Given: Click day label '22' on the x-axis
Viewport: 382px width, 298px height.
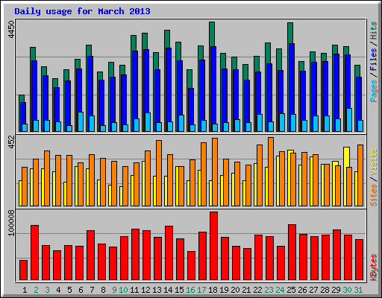Looking at the screenshot, I should (x=257, y=290).
